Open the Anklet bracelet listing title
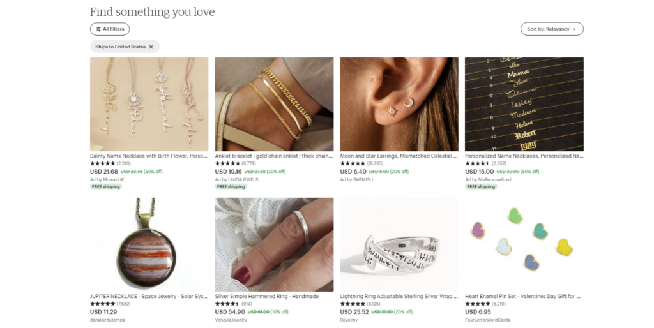The width and height of the screenshot is (654, 328). (274, 156)
